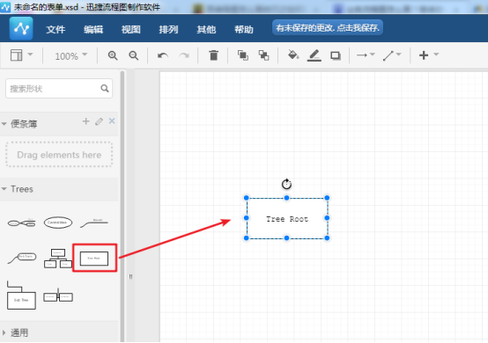The height and width of the screenshot is (343, 488).
Task: Undo the last action
Action: click(x=163, y=55)
